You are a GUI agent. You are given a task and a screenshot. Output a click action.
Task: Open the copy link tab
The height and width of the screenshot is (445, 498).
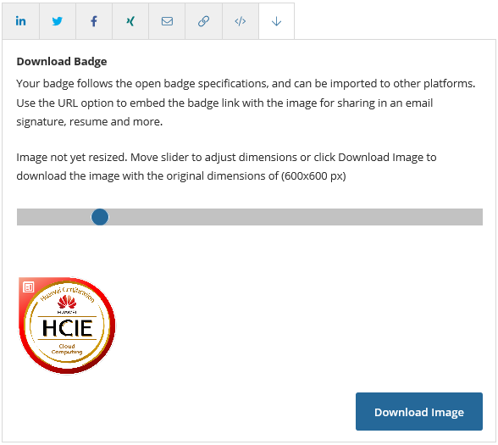(x=203, y=21)
